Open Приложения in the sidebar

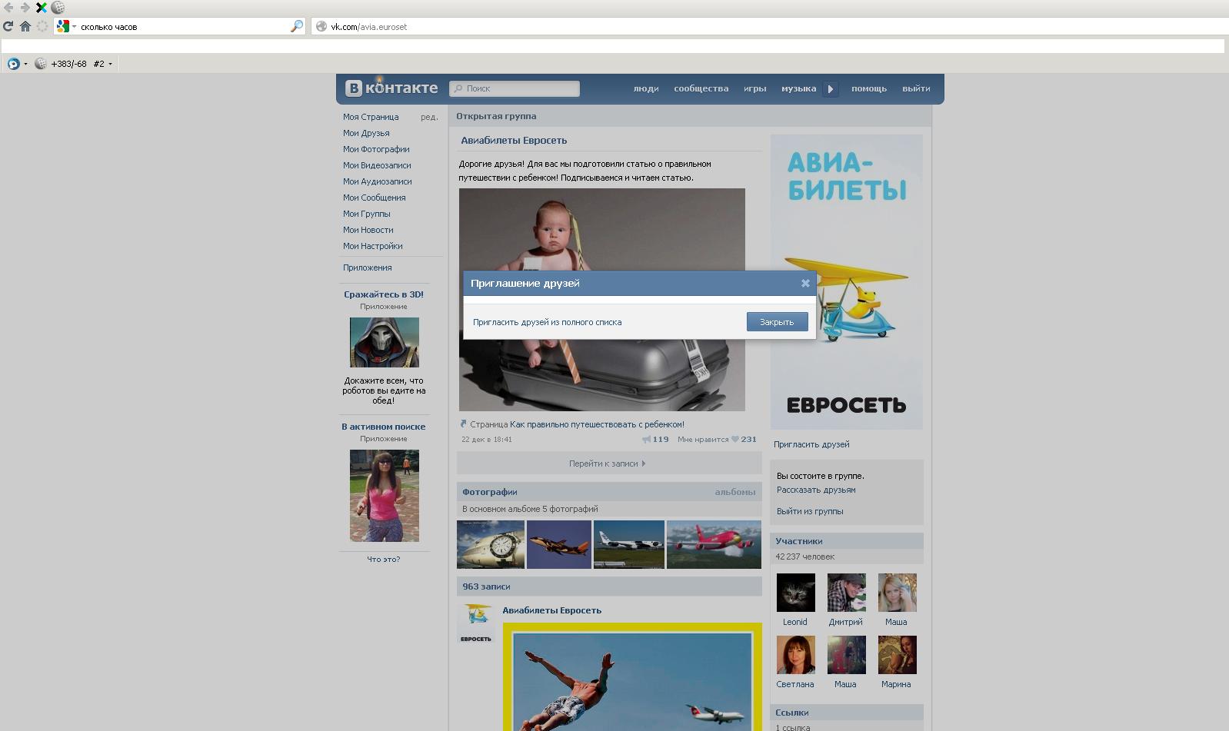[x=368, y=267]
